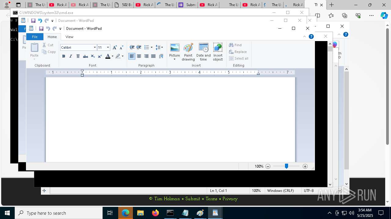This screenshot has height=219, width=391.
Task: Open Firefox from the taskbar
Action: point(155,213)
